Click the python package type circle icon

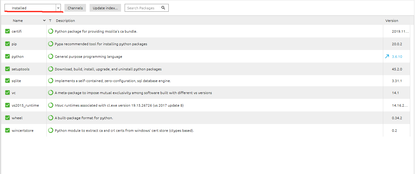pos(51,56)
